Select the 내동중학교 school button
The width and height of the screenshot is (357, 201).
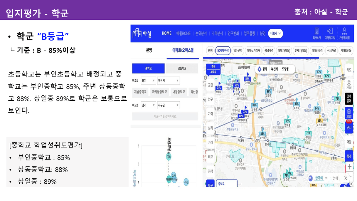click(x=178, y=92)
